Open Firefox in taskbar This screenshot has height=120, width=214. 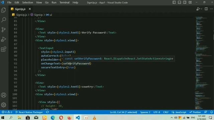click(69, 118)
